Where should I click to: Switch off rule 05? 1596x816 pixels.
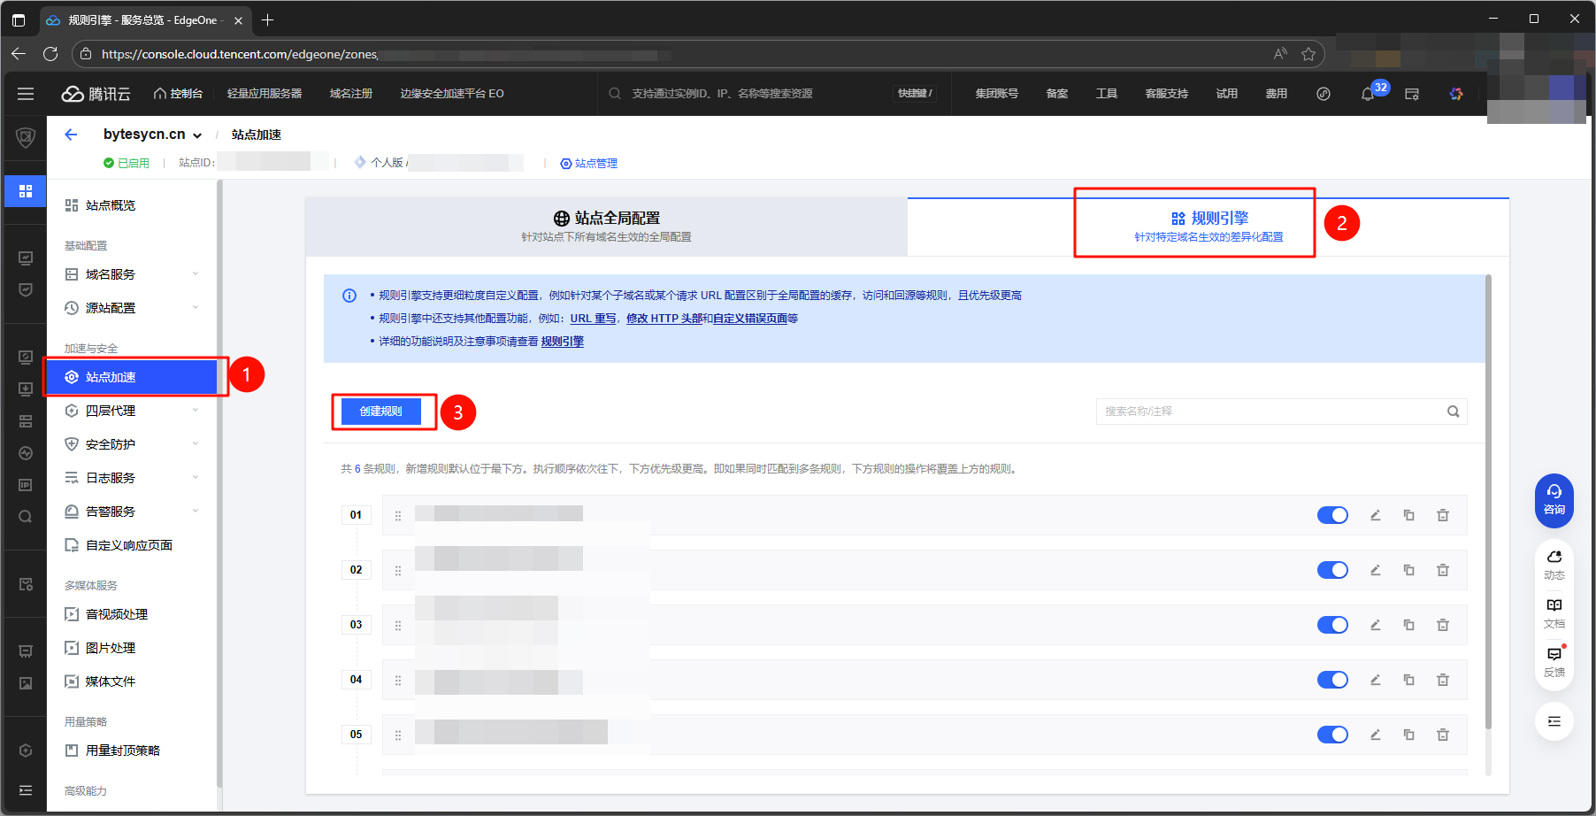pyautogui.click(x=1332, y=735)
